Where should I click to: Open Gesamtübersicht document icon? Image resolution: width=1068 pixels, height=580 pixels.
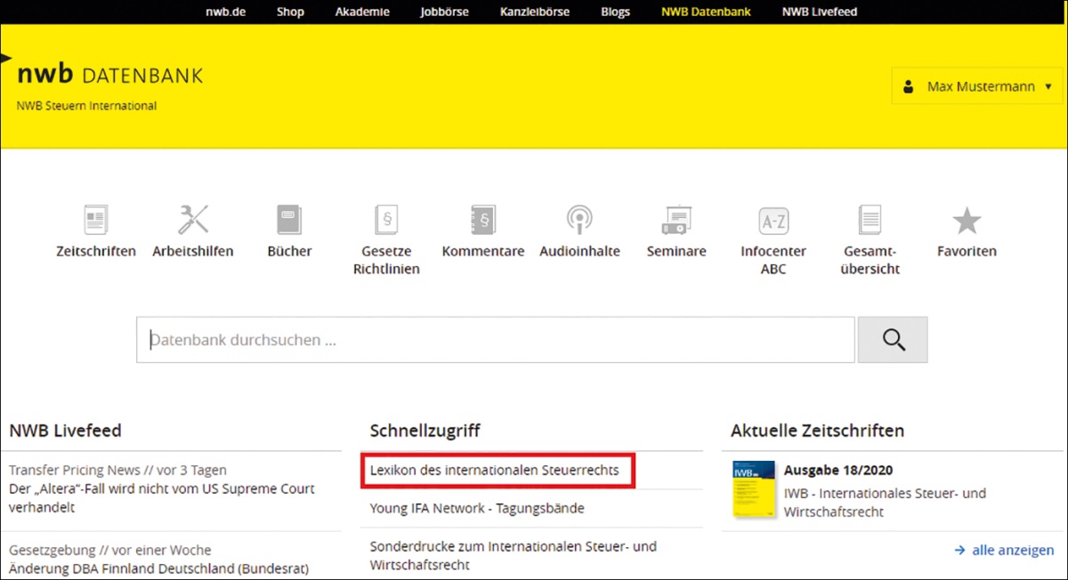tap(870, 220)
